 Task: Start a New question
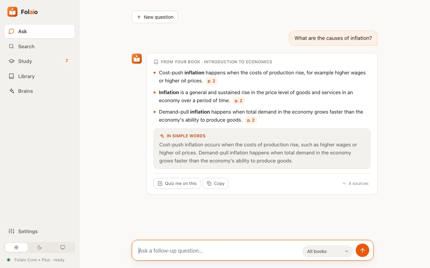coord(155,17)
